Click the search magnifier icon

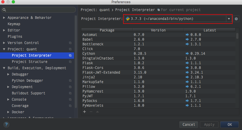pos(4,10)
